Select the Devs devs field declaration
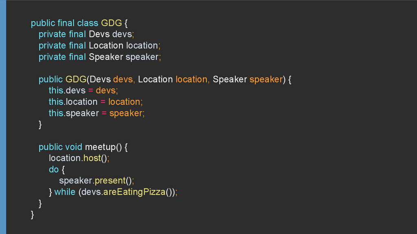Viewport: 417px width, 234px height. coord(86,34)
